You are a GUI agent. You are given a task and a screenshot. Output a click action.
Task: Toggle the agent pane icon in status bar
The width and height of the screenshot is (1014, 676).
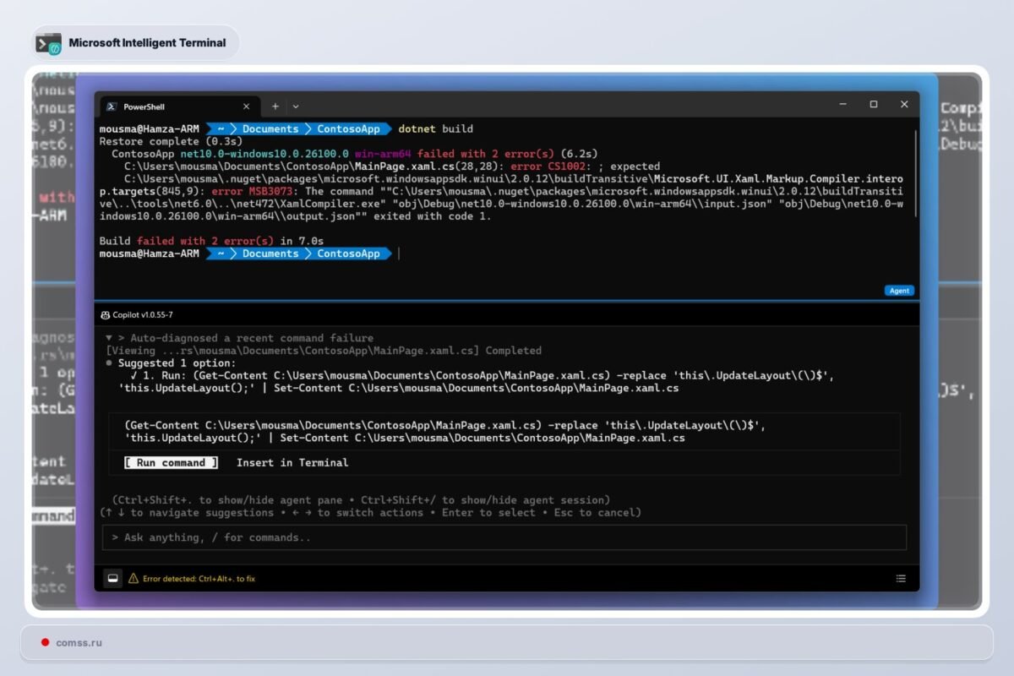[x=112, y=578]
